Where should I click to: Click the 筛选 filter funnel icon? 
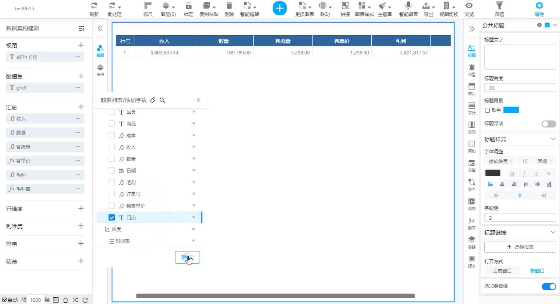click(499, 6)
